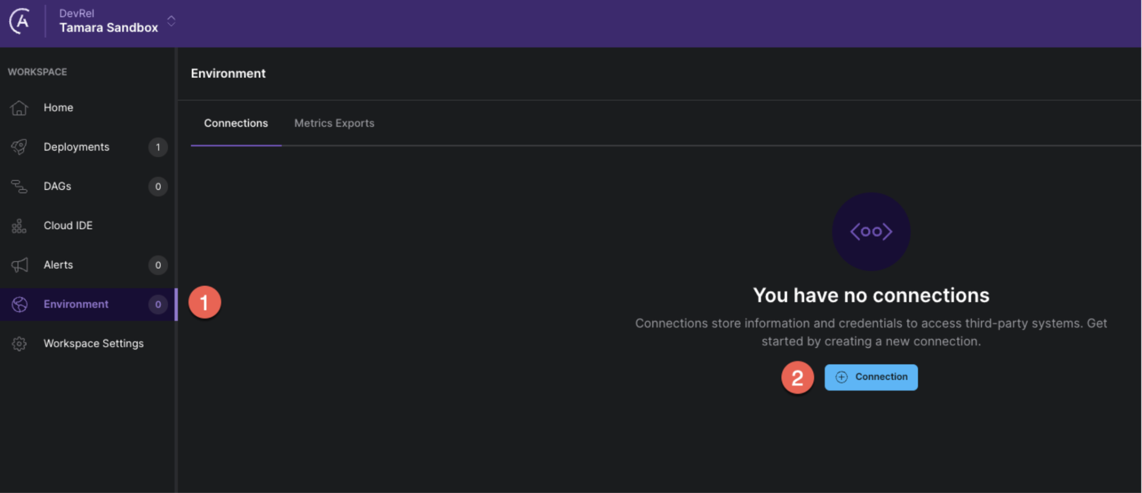This screenshot has height=493, width=1142.
Task: Open Cloud IDE via its blocks icon
Action: pos(19,226)
